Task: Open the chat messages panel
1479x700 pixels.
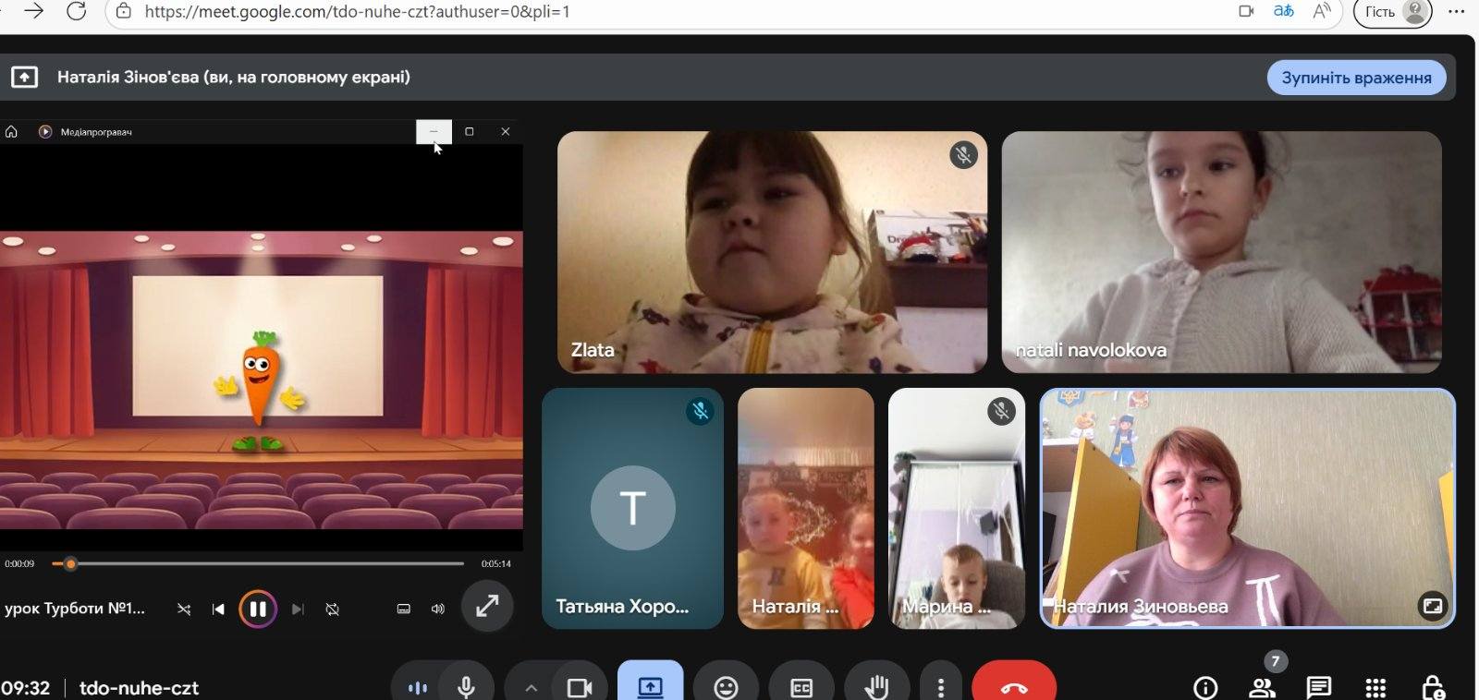Action: 1318,687
